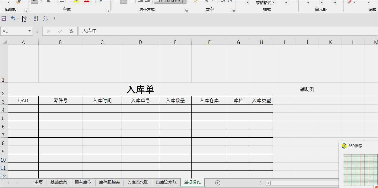Open the 数字 dialog launcher icon
Image resolution: width=378 pixels, height=188 pixels.
pos(233,10)
